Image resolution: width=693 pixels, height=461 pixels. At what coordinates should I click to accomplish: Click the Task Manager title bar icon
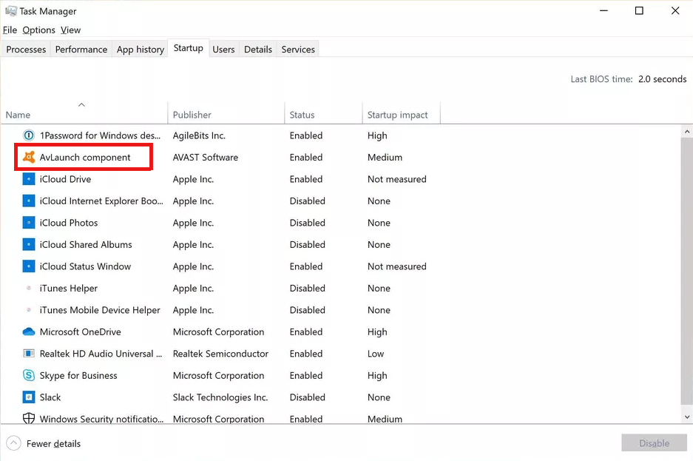[10, 10]
